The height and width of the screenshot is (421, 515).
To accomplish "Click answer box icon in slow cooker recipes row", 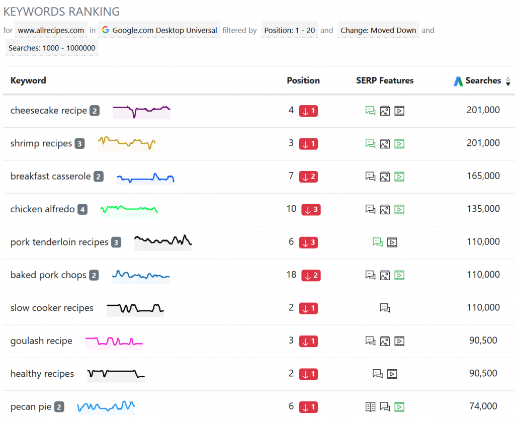I will 385,308.
